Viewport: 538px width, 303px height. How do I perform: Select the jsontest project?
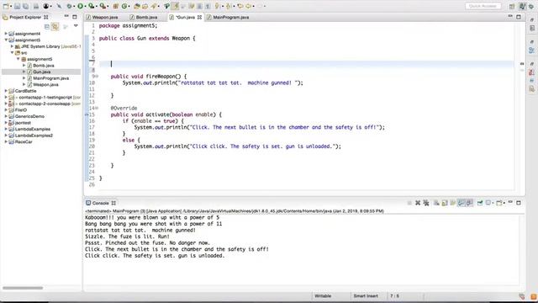(x=23, y=123)
